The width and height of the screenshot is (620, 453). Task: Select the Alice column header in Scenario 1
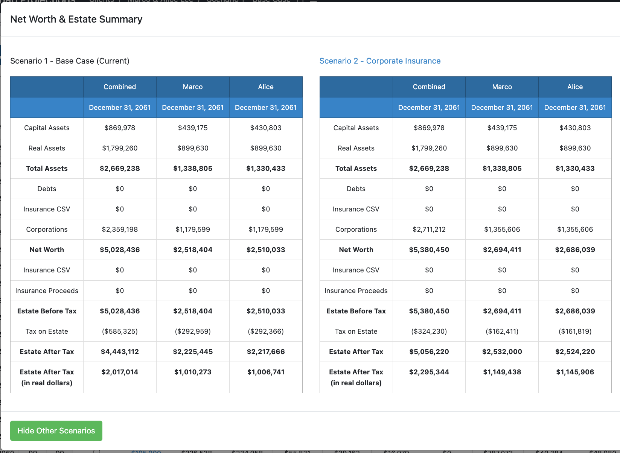click(x=266, y=87)
